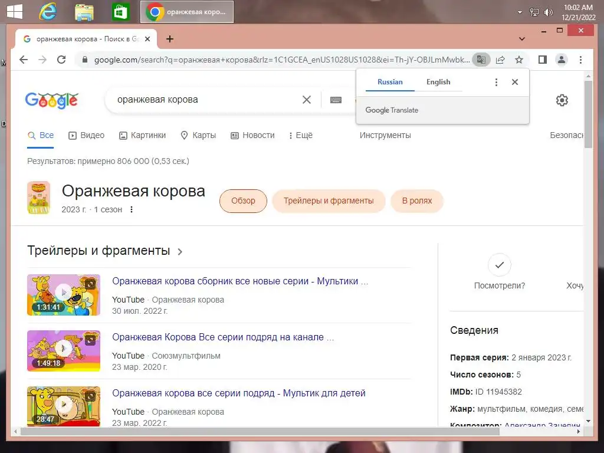The height and width of the screenshot is (453, 604).
Task: Switch to the Карты search tab
Action: [x=198, y=136]
